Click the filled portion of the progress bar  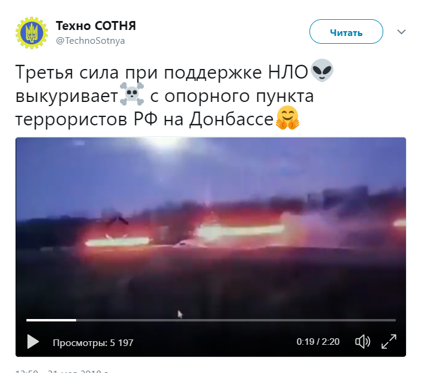51,320
